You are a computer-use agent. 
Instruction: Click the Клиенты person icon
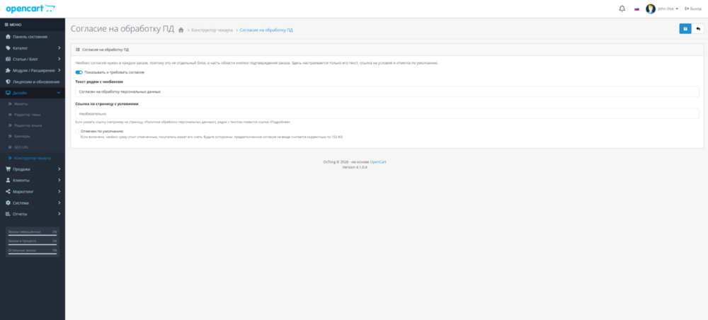8,180
